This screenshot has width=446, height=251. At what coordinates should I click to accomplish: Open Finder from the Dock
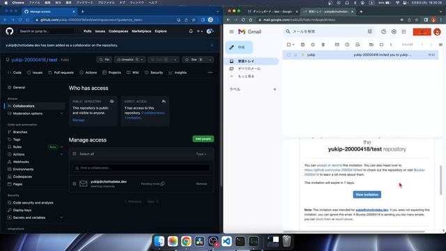coord(160,241)
